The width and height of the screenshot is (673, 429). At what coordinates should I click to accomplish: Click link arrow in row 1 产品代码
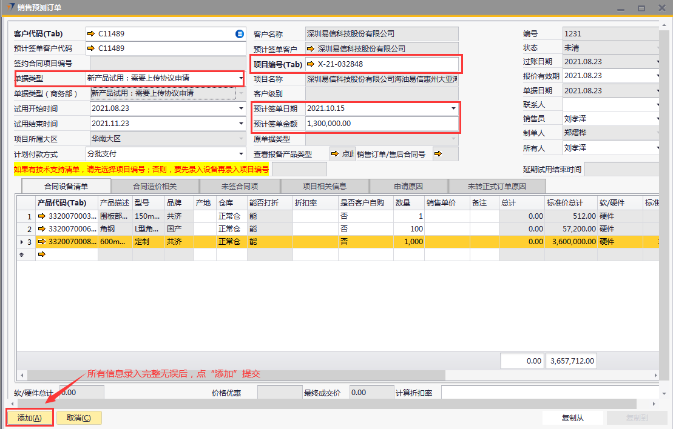point(42,216)
